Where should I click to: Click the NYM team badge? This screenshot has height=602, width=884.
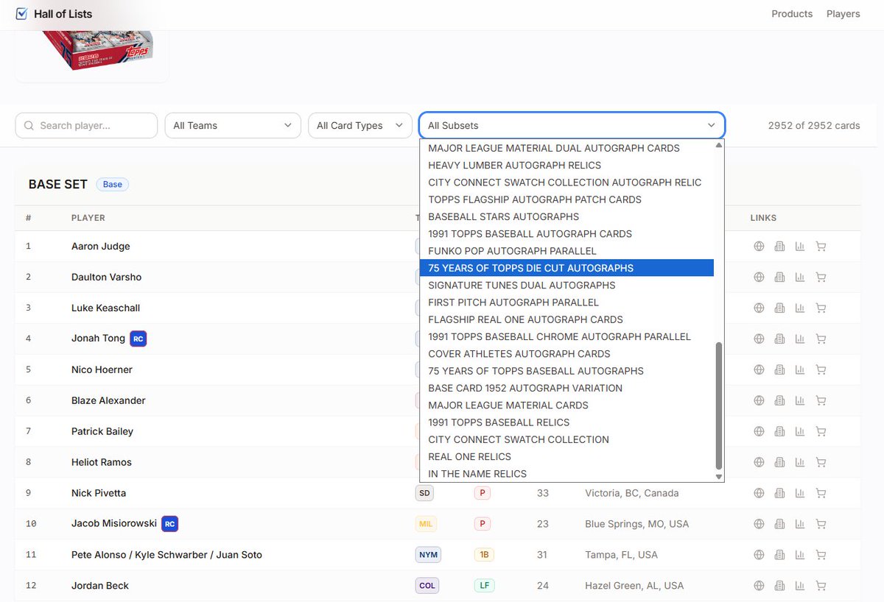click(x=427, y=555)
